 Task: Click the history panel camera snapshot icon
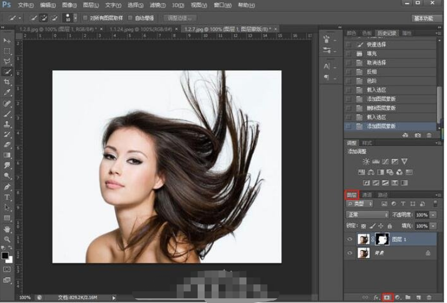tap(417, 135)
